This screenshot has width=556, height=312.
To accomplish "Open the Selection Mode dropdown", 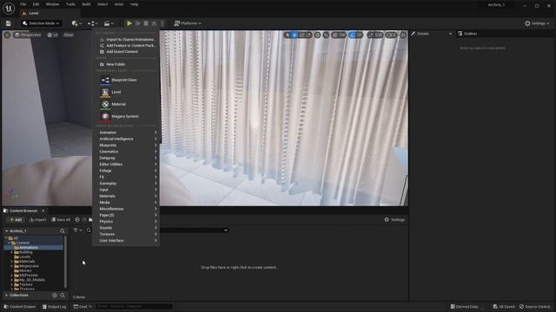I will tap(41, 23).
